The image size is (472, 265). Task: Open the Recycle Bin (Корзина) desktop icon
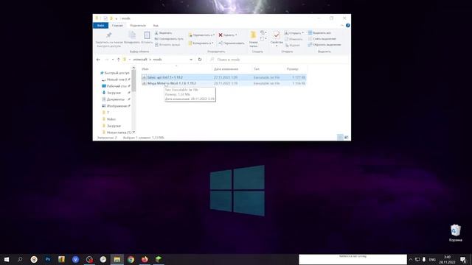click(456, 233)
